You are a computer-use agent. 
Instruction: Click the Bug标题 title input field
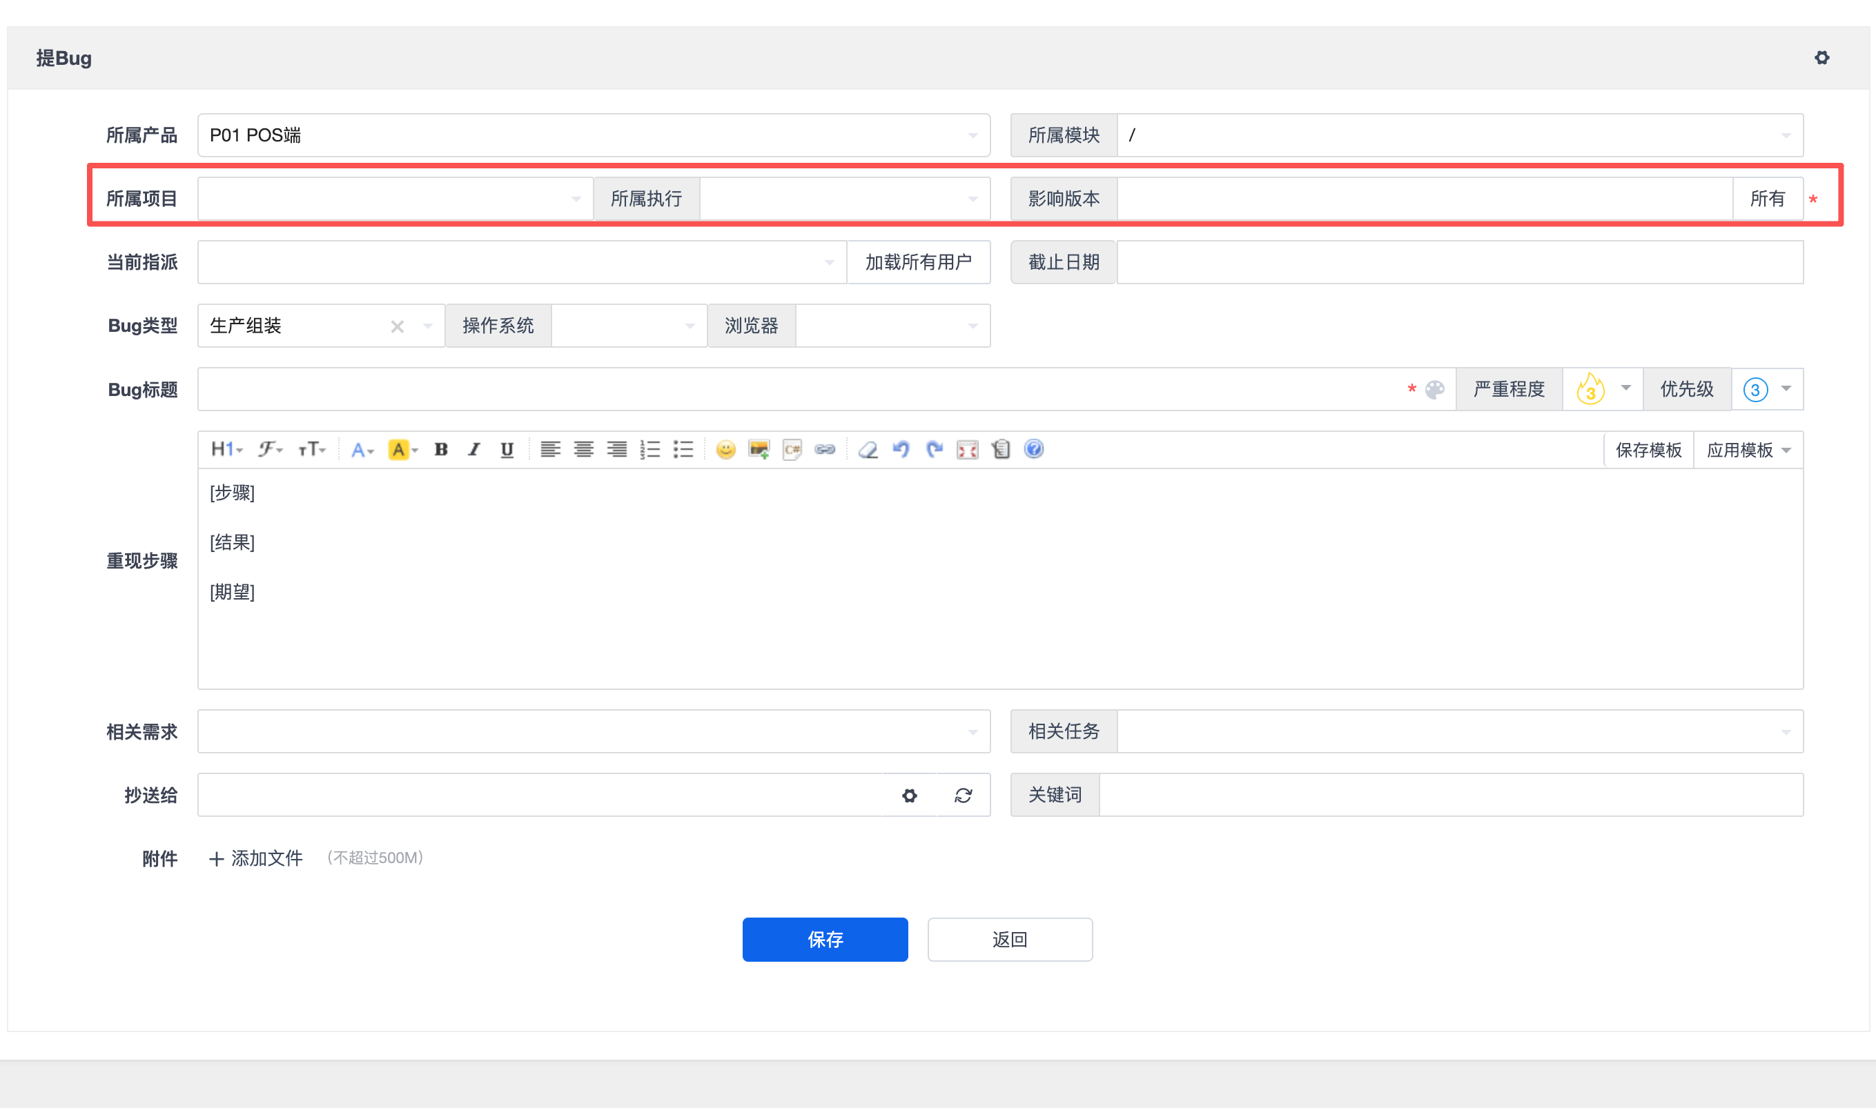click(799, 389)
